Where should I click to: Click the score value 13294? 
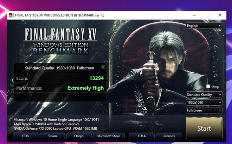(97, 78)
